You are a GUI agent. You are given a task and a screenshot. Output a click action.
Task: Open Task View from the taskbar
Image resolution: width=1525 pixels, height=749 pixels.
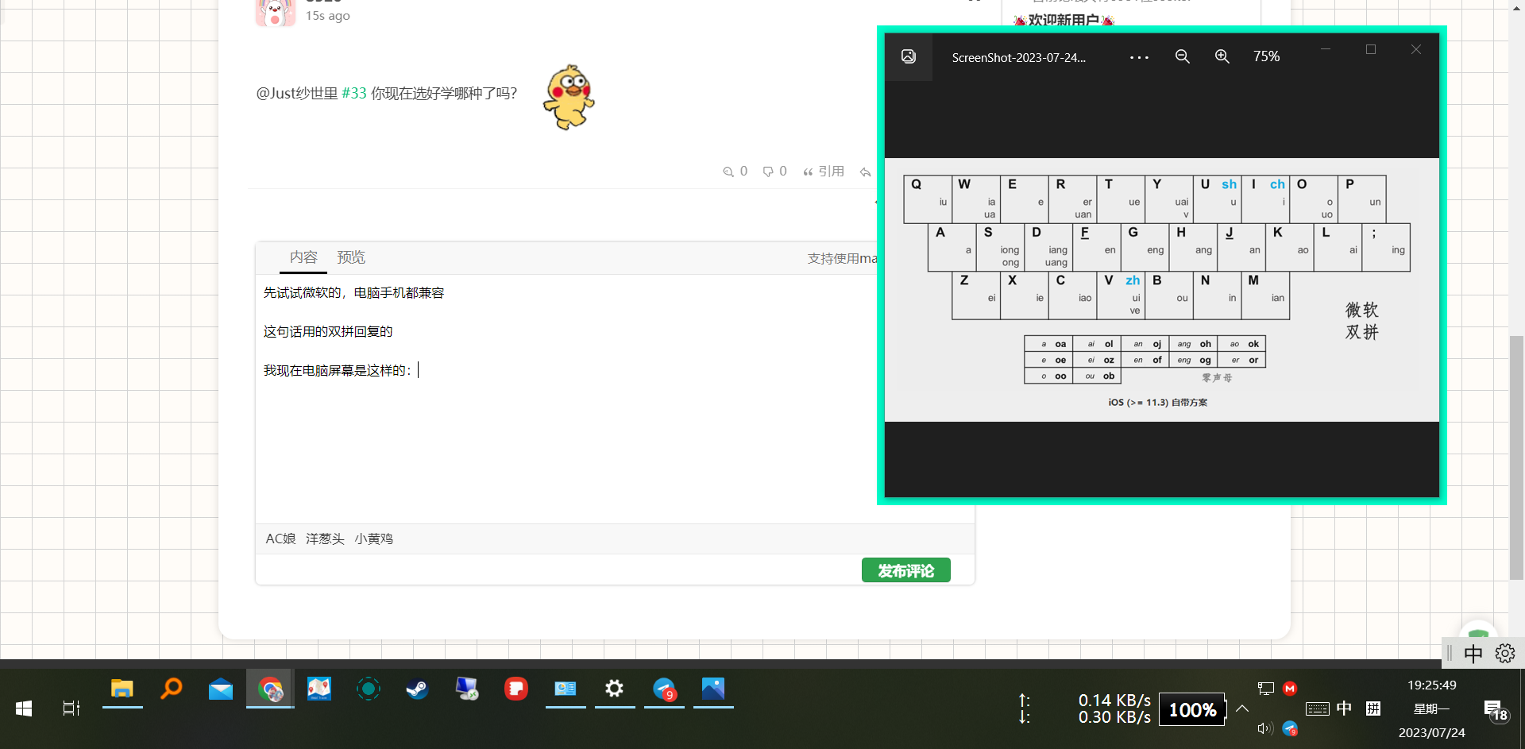click(x=71, y=708)
